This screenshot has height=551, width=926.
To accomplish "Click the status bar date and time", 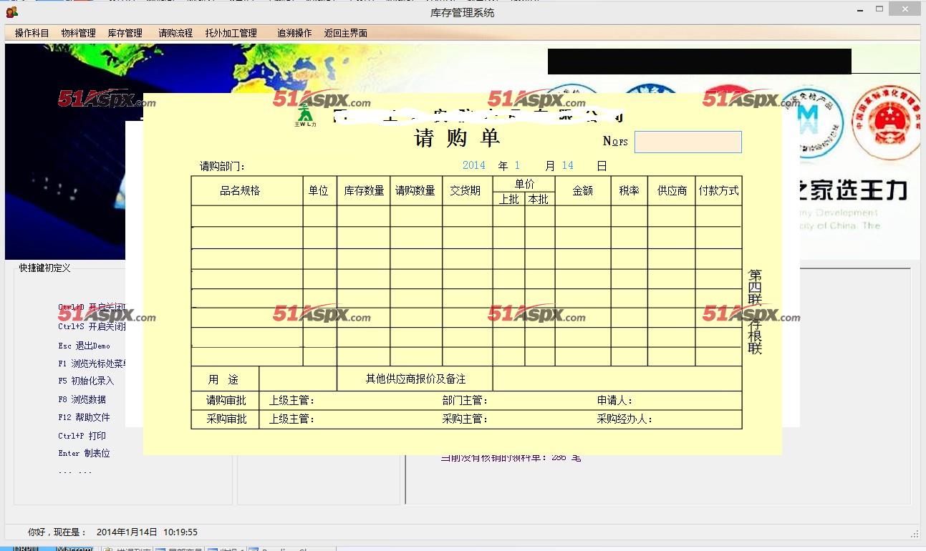I will 147,532.
